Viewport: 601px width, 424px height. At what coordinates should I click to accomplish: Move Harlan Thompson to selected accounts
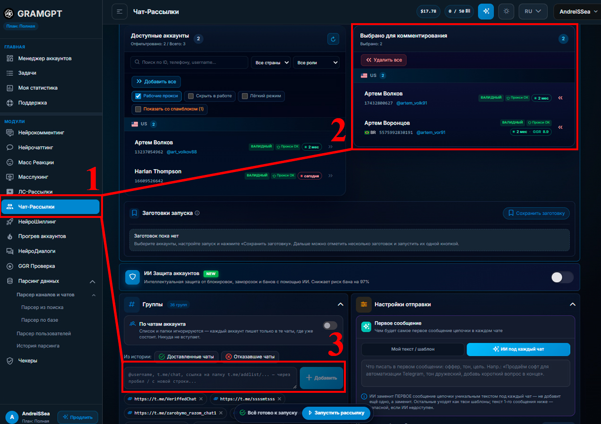coord(331,176)
